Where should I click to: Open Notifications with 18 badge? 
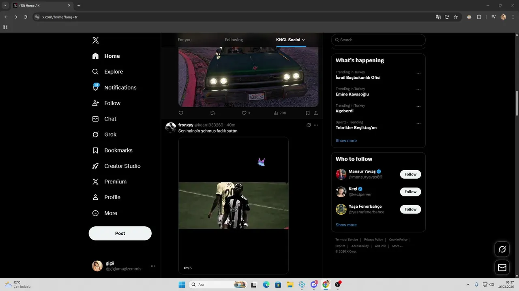[x=114, y=87]
